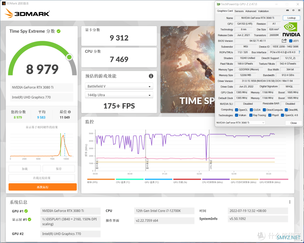Click the GPU memory clock yellow legend swatch
304x243 pixels.
(x=245, y=179)
